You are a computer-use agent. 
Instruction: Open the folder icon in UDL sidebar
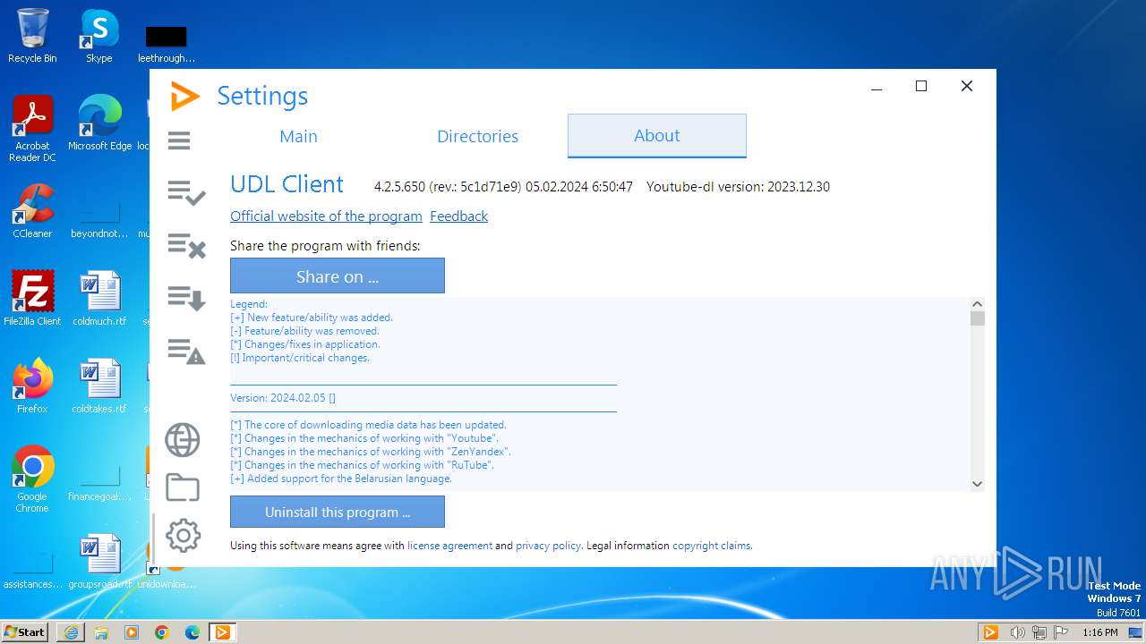click(183, 487)
